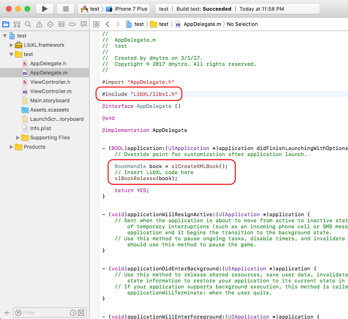Image resolution: width=348 pixels, height=319 pixels.
Task: Click test folder in jump bar
Action: (x=159, y=24)
